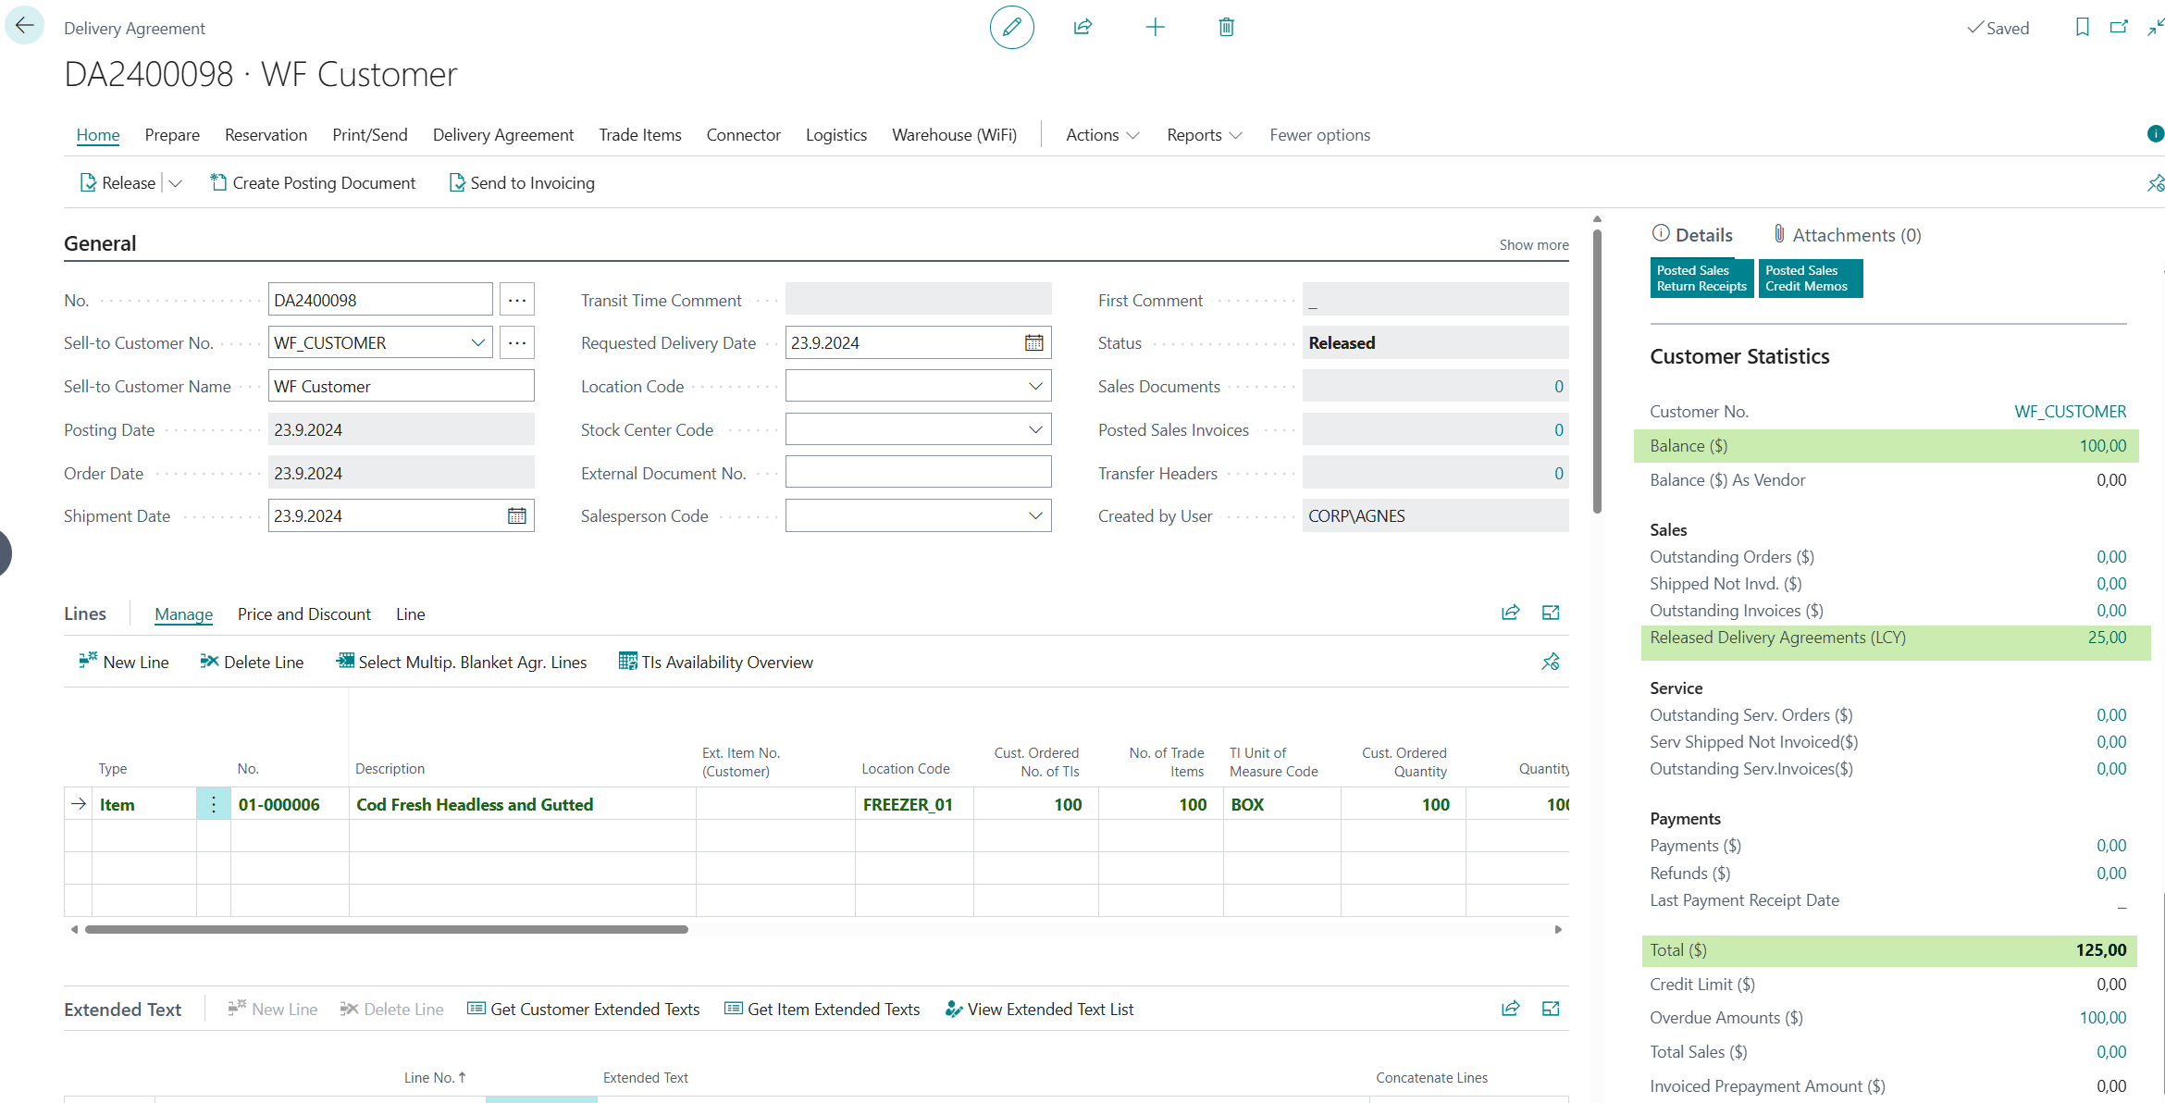Open the Reports menu

[1204, 135]
